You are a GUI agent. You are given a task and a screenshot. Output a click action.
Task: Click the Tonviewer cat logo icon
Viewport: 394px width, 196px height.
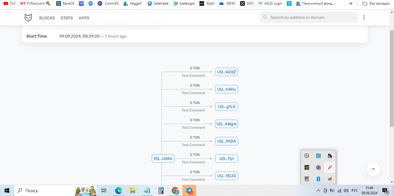(28, 18)
